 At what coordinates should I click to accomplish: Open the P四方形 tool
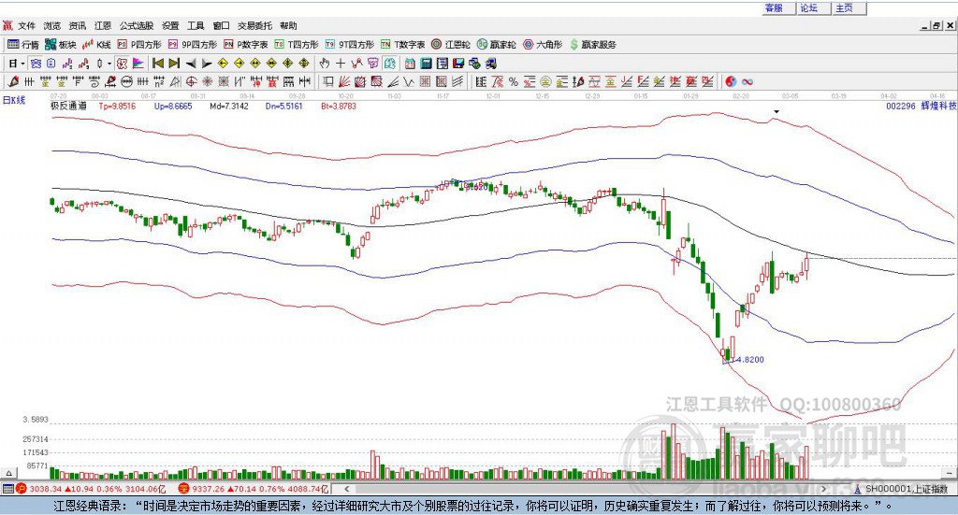[139, 45]
